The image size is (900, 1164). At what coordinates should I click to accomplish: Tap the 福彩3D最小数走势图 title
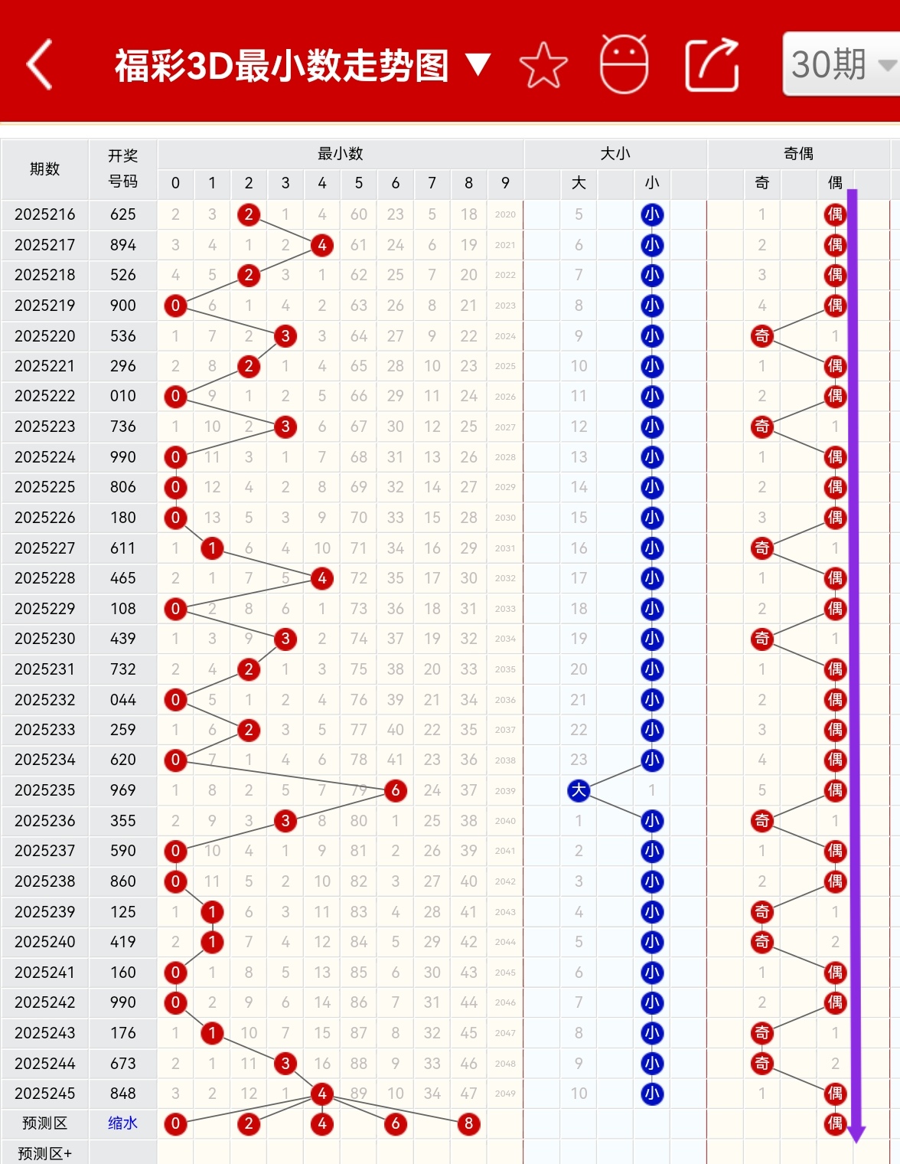pos(282,65)
